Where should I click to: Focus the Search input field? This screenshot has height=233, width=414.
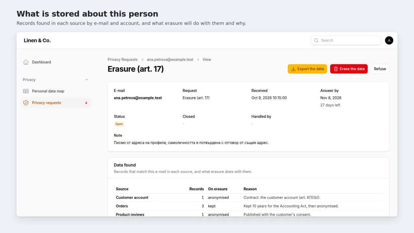coord(346,40)
